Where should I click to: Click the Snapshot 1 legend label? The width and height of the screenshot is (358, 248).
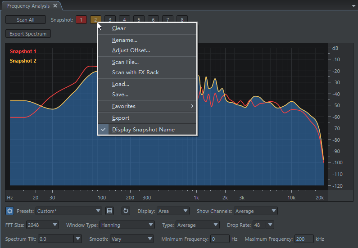23,51
